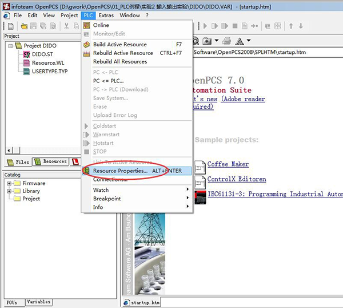This screenshot has width=343, height=308.
Task: Expand the Library catalog folder
Action: pos(9,191)
